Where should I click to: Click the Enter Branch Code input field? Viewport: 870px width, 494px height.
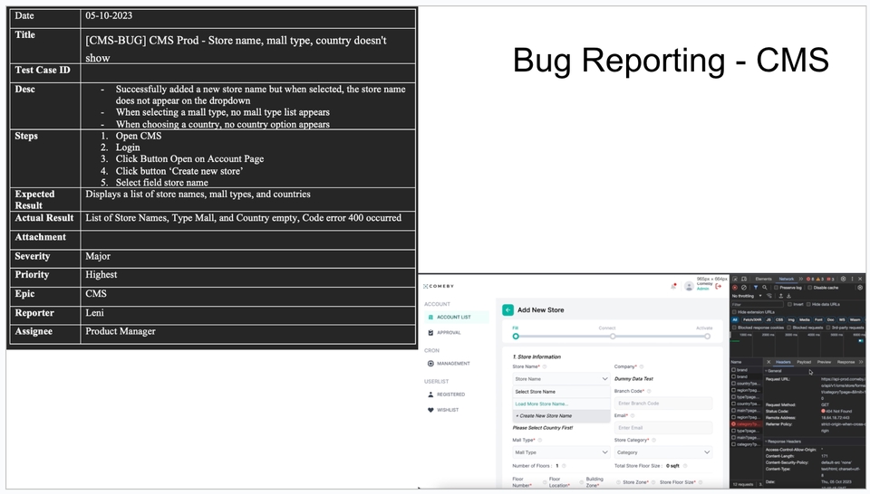pyautogui.click(x=663, y=404)
